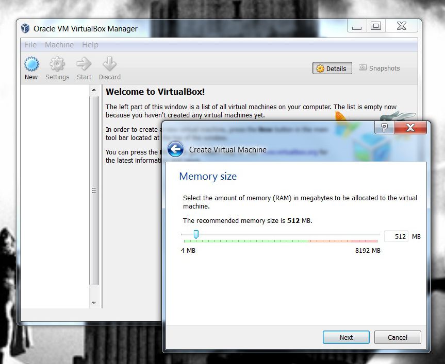Click the up arrow of the VM list scrollbar
Screen dimensions: 445x364
click(94, 91)
